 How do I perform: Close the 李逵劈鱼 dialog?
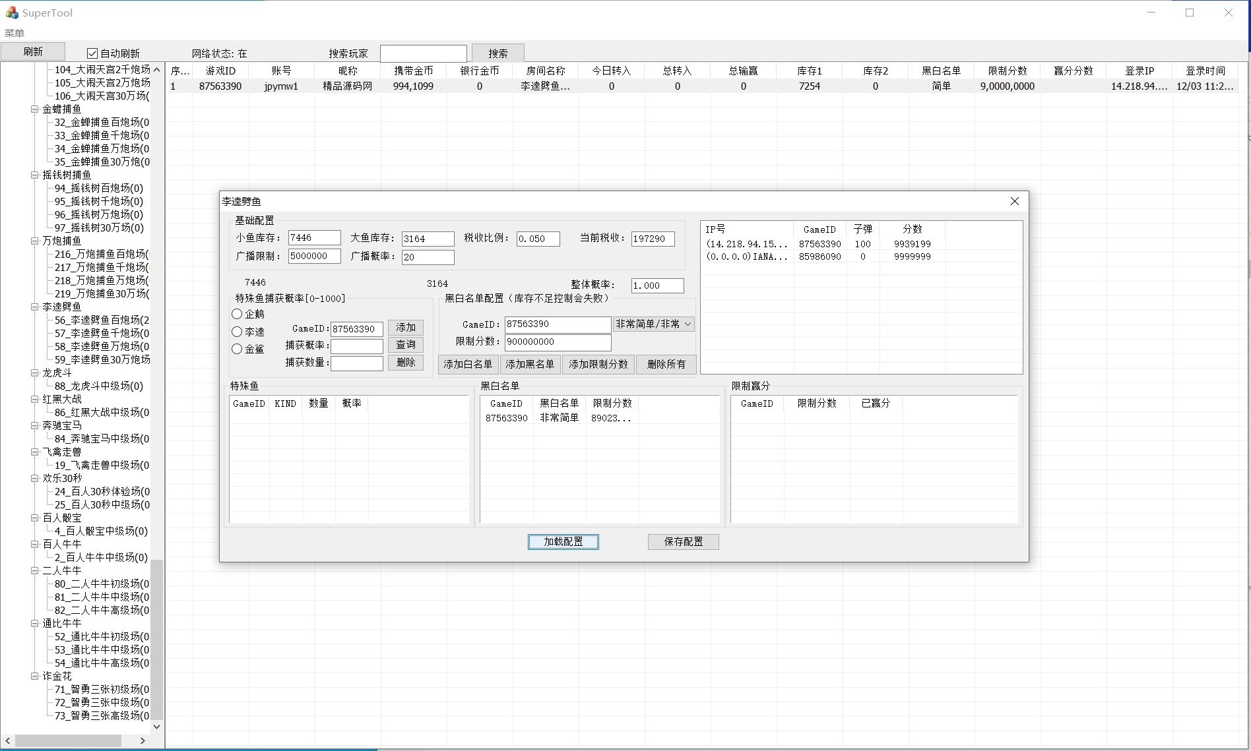coord(1014,201)
